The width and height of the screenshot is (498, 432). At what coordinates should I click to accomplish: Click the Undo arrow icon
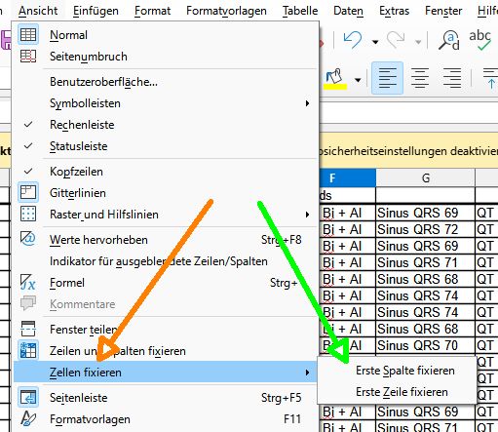pyautogui.click(x=353, y=40)
